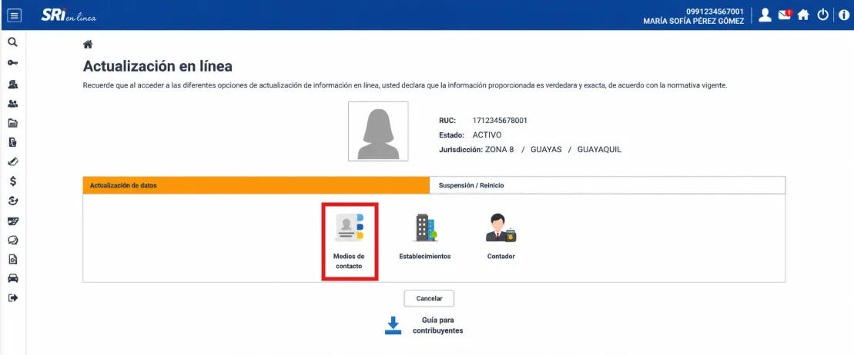The width and height of the screenshot is (854, 355).
Task: Click the user name MARÍA SOFÍA PÉREZ GÓMEZ
Action: tap(693, 22)
